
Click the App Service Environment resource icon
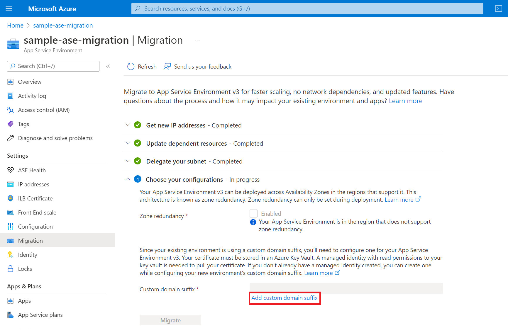click(13, 44)
